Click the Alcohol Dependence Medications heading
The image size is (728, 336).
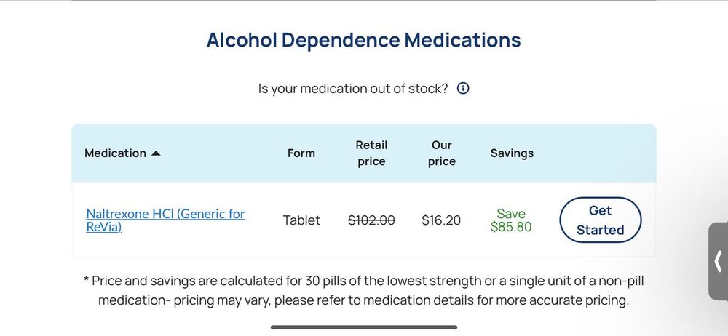364,40
